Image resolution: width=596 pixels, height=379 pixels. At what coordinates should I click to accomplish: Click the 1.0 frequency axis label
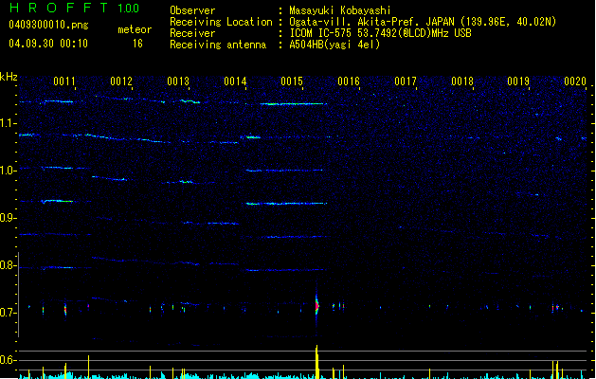click(x=8, y=171)
